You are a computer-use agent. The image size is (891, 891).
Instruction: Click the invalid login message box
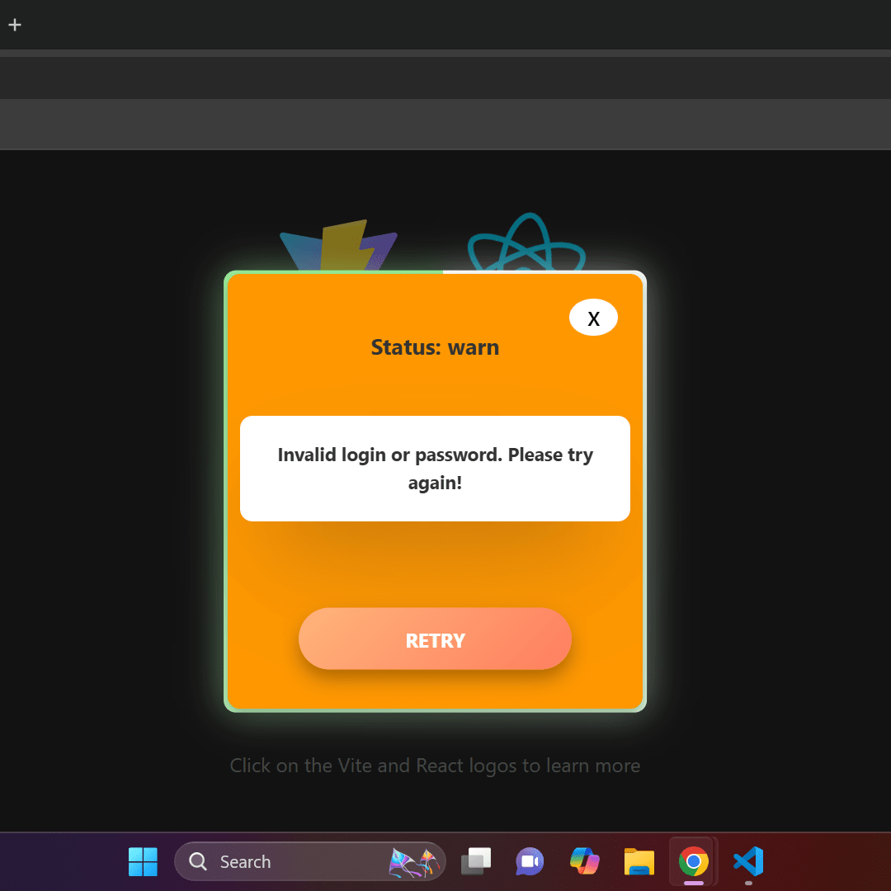[x=435, y=468]
